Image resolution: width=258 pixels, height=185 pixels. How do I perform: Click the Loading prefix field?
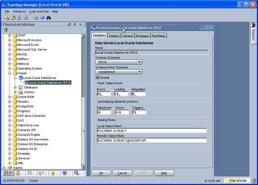(121, 94)
